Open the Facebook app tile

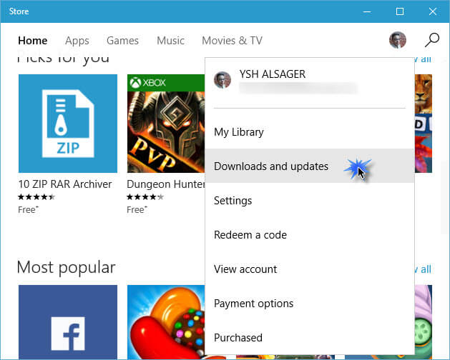68,322
